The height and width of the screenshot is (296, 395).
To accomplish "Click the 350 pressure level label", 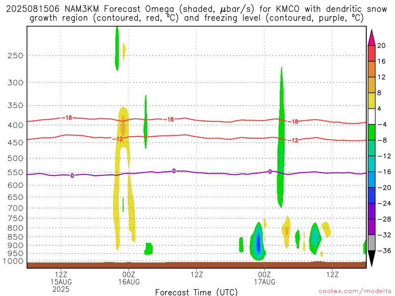I will point(15,106).
